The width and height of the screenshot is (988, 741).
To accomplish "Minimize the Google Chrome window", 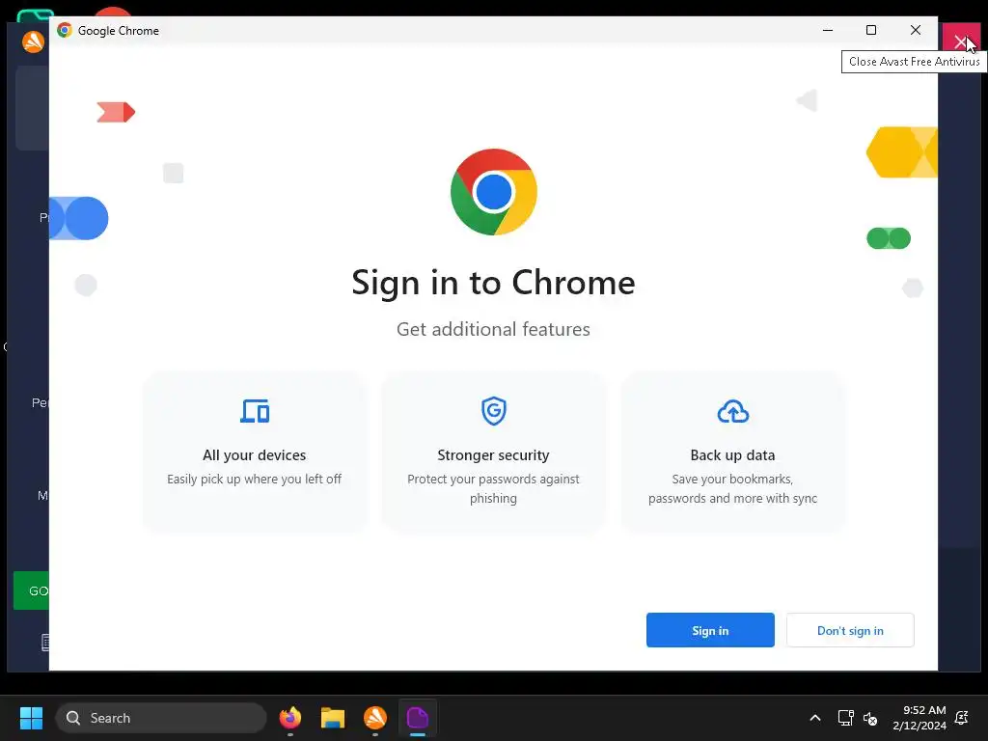I will [x=828, y=30].
